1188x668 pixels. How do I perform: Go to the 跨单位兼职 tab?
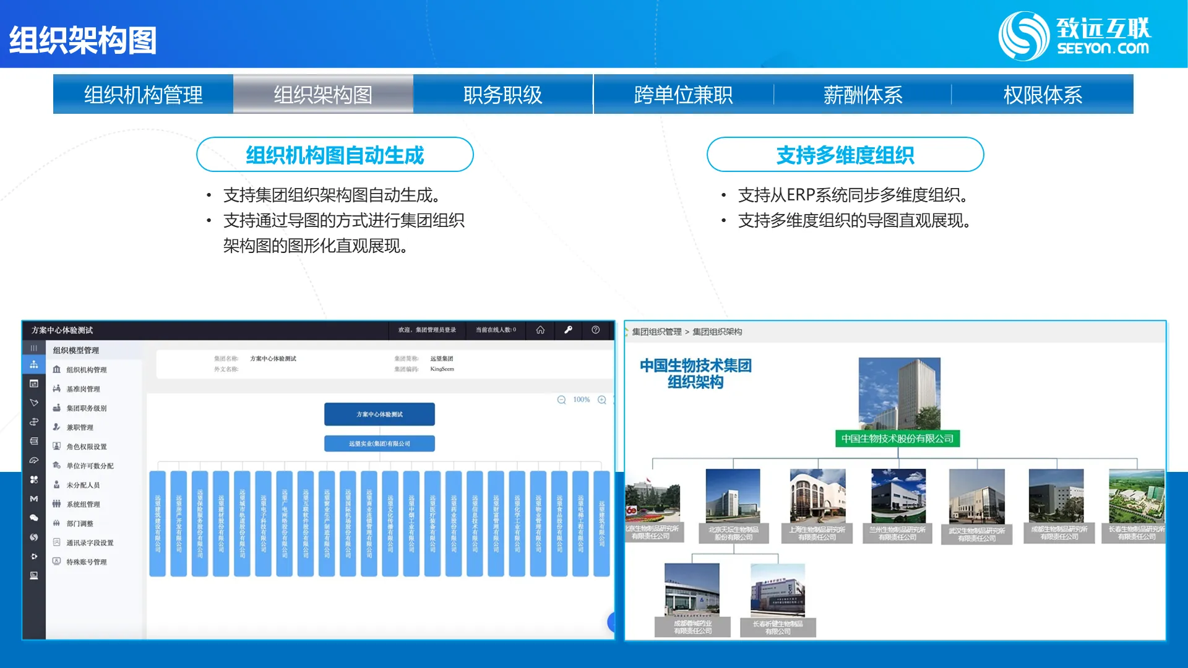[x=683, y=95]
